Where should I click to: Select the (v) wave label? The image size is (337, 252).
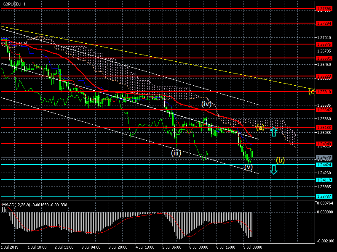(249, 167)
